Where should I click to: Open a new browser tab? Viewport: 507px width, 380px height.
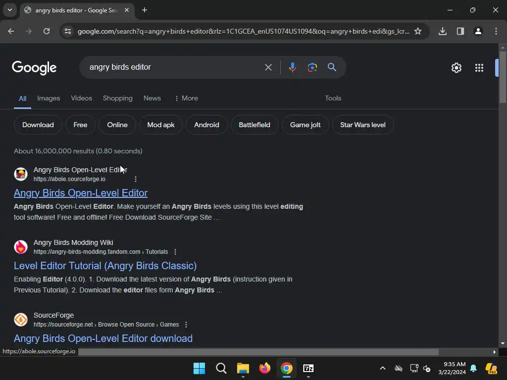(145, 10)
